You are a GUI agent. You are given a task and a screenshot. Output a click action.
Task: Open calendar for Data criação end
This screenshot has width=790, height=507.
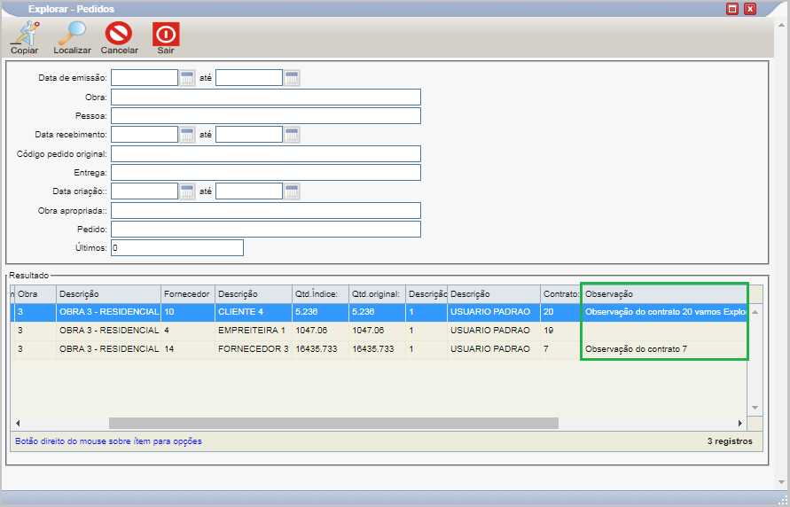click(x=292, y=191)
